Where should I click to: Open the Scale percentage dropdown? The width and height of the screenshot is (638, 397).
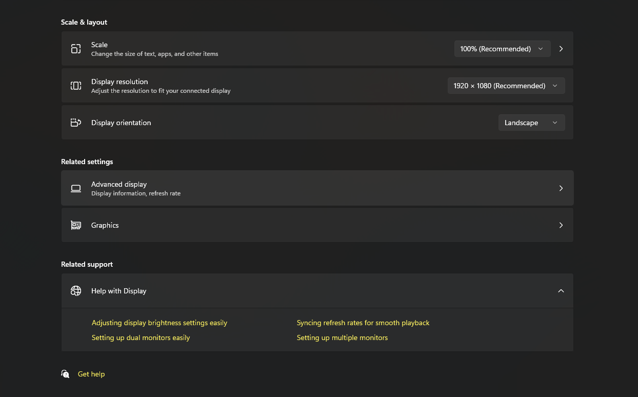tap(502, 49)
